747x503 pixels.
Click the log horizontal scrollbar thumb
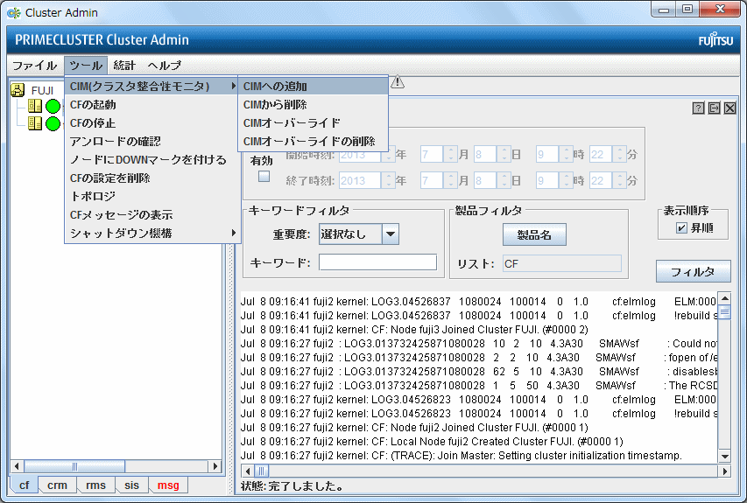262,472
